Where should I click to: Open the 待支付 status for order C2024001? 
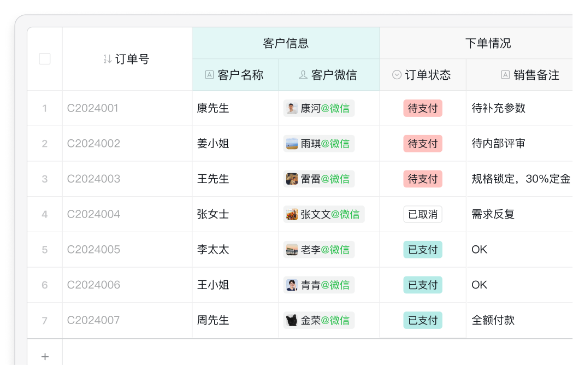pos(423,108)
